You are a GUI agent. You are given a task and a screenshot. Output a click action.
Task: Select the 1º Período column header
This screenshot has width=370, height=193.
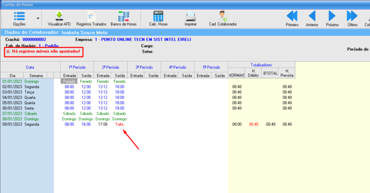(x=77, y=67)
